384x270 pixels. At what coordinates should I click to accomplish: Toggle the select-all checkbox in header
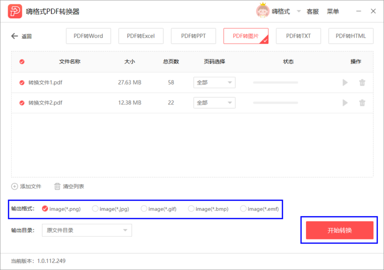tap(22, 61)
